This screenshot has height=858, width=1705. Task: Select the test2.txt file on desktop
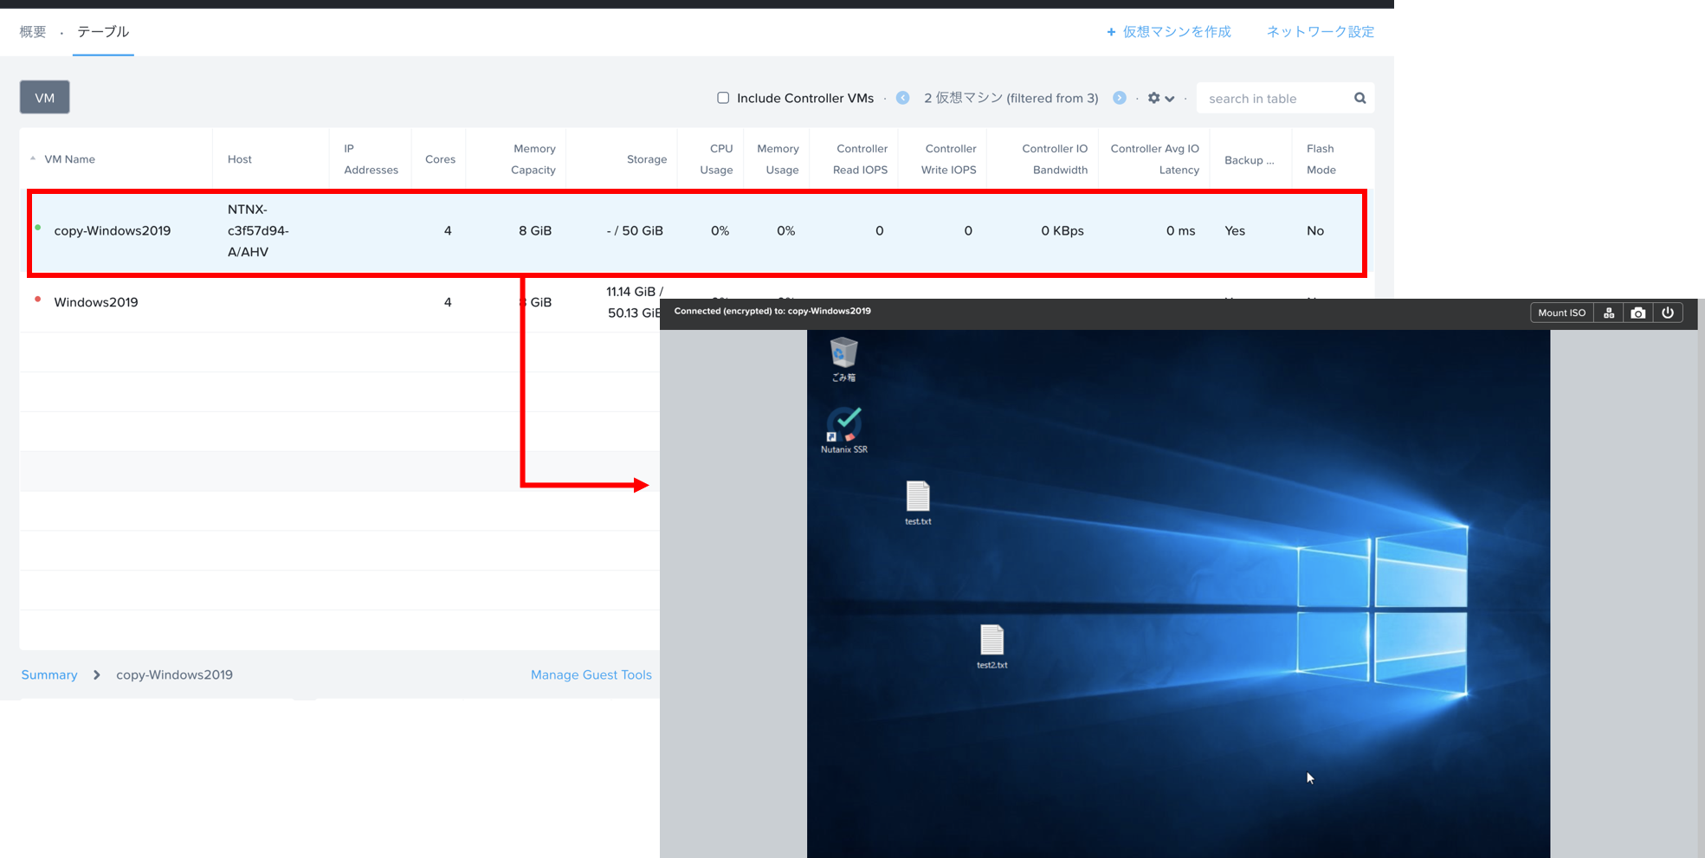pos(991,645)
